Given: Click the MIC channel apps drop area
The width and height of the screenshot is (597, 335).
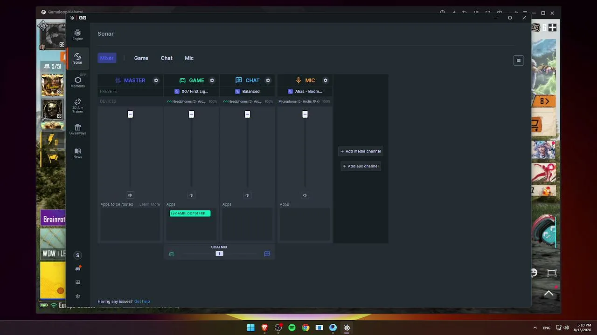Looking at the screenshot, I should 305,225.
